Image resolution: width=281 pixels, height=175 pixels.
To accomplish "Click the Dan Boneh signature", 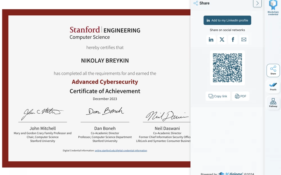I will [x=105, y=111].
